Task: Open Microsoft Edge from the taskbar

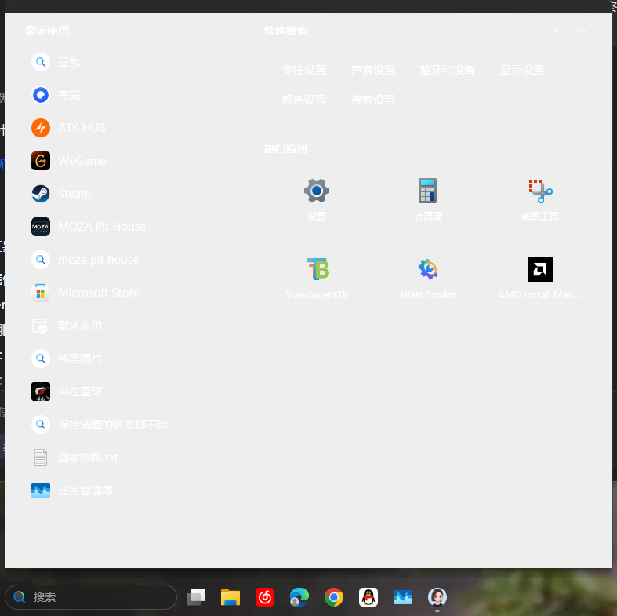Action: (299, 597)
